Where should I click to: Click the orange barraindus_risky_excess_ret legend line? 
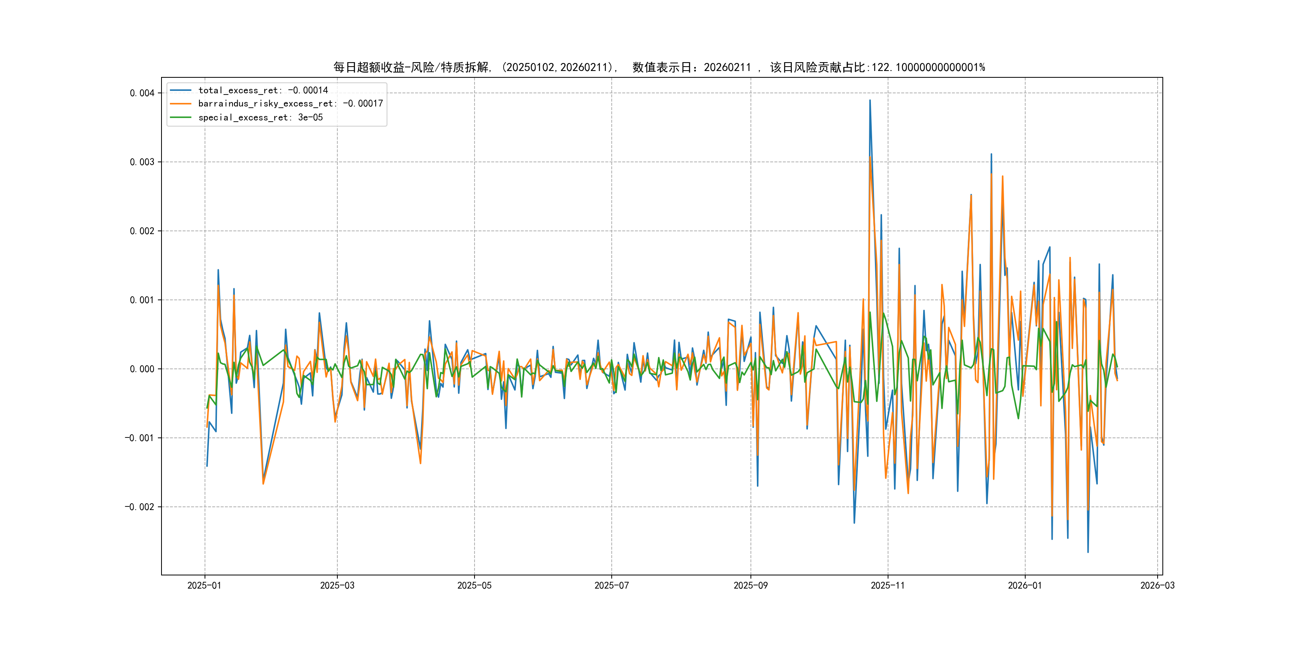pyautogui.click(x=181, y=104)
